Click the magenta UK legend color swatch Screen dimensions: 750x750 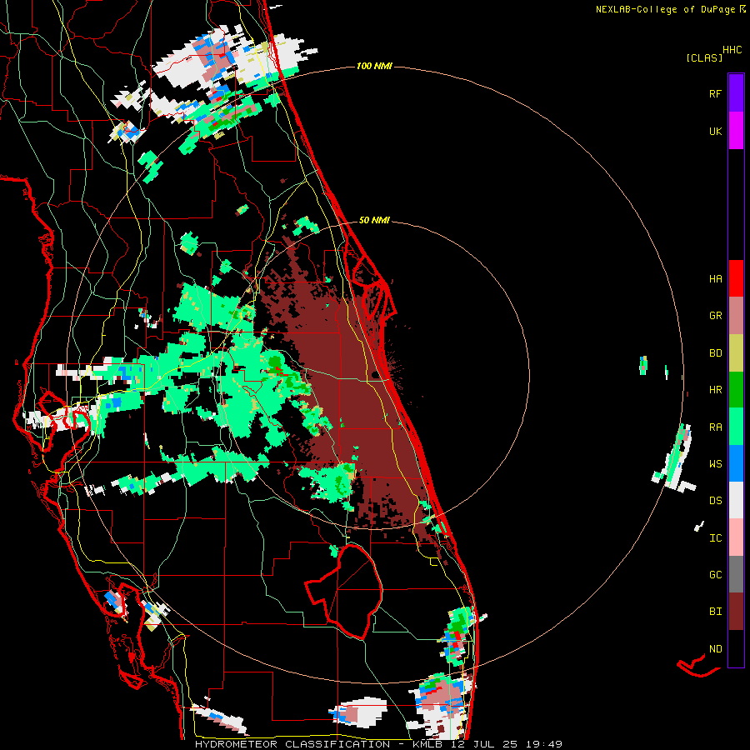(736, 131)
